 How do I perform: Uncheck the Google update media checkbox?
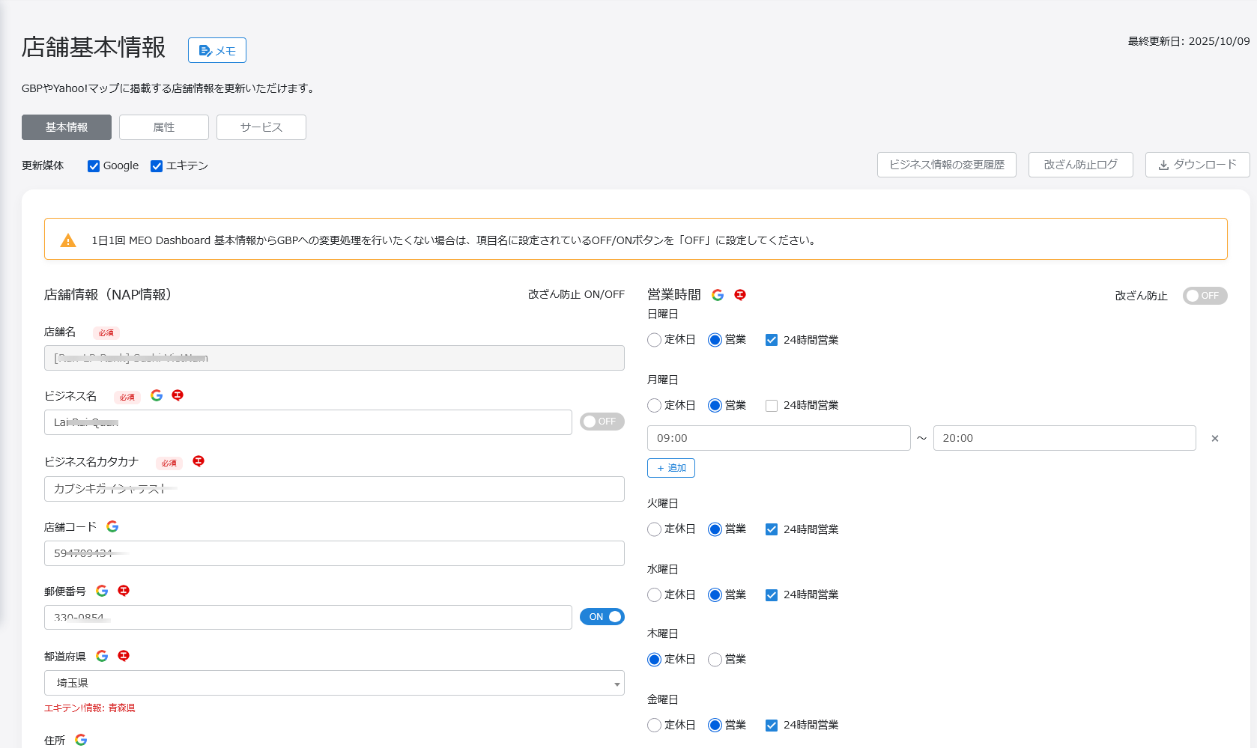(94, 166)
